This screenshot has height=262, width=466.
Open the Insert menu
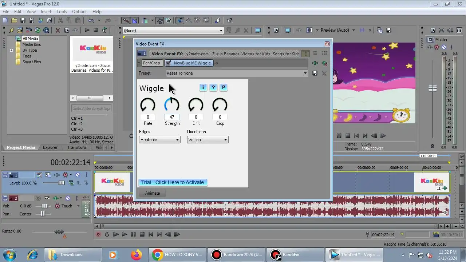pos(46,12)
